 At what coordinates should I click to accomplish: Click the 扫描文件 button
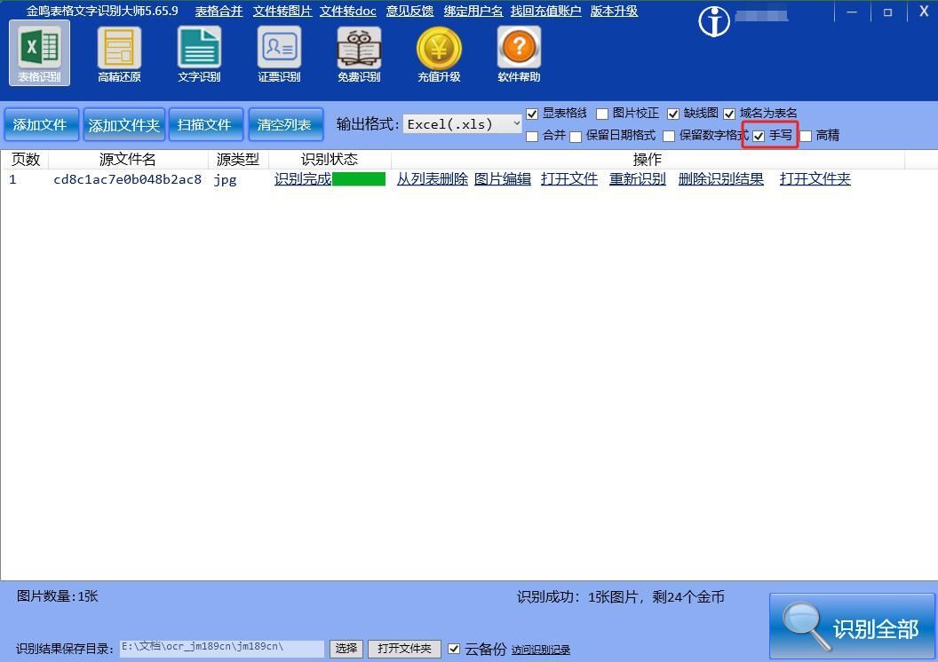(x=206, y=124)
